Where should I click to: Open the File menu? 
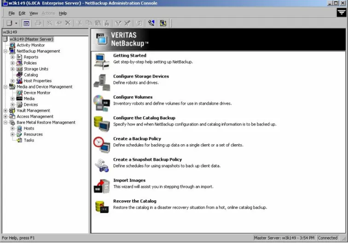coord(12,13)
